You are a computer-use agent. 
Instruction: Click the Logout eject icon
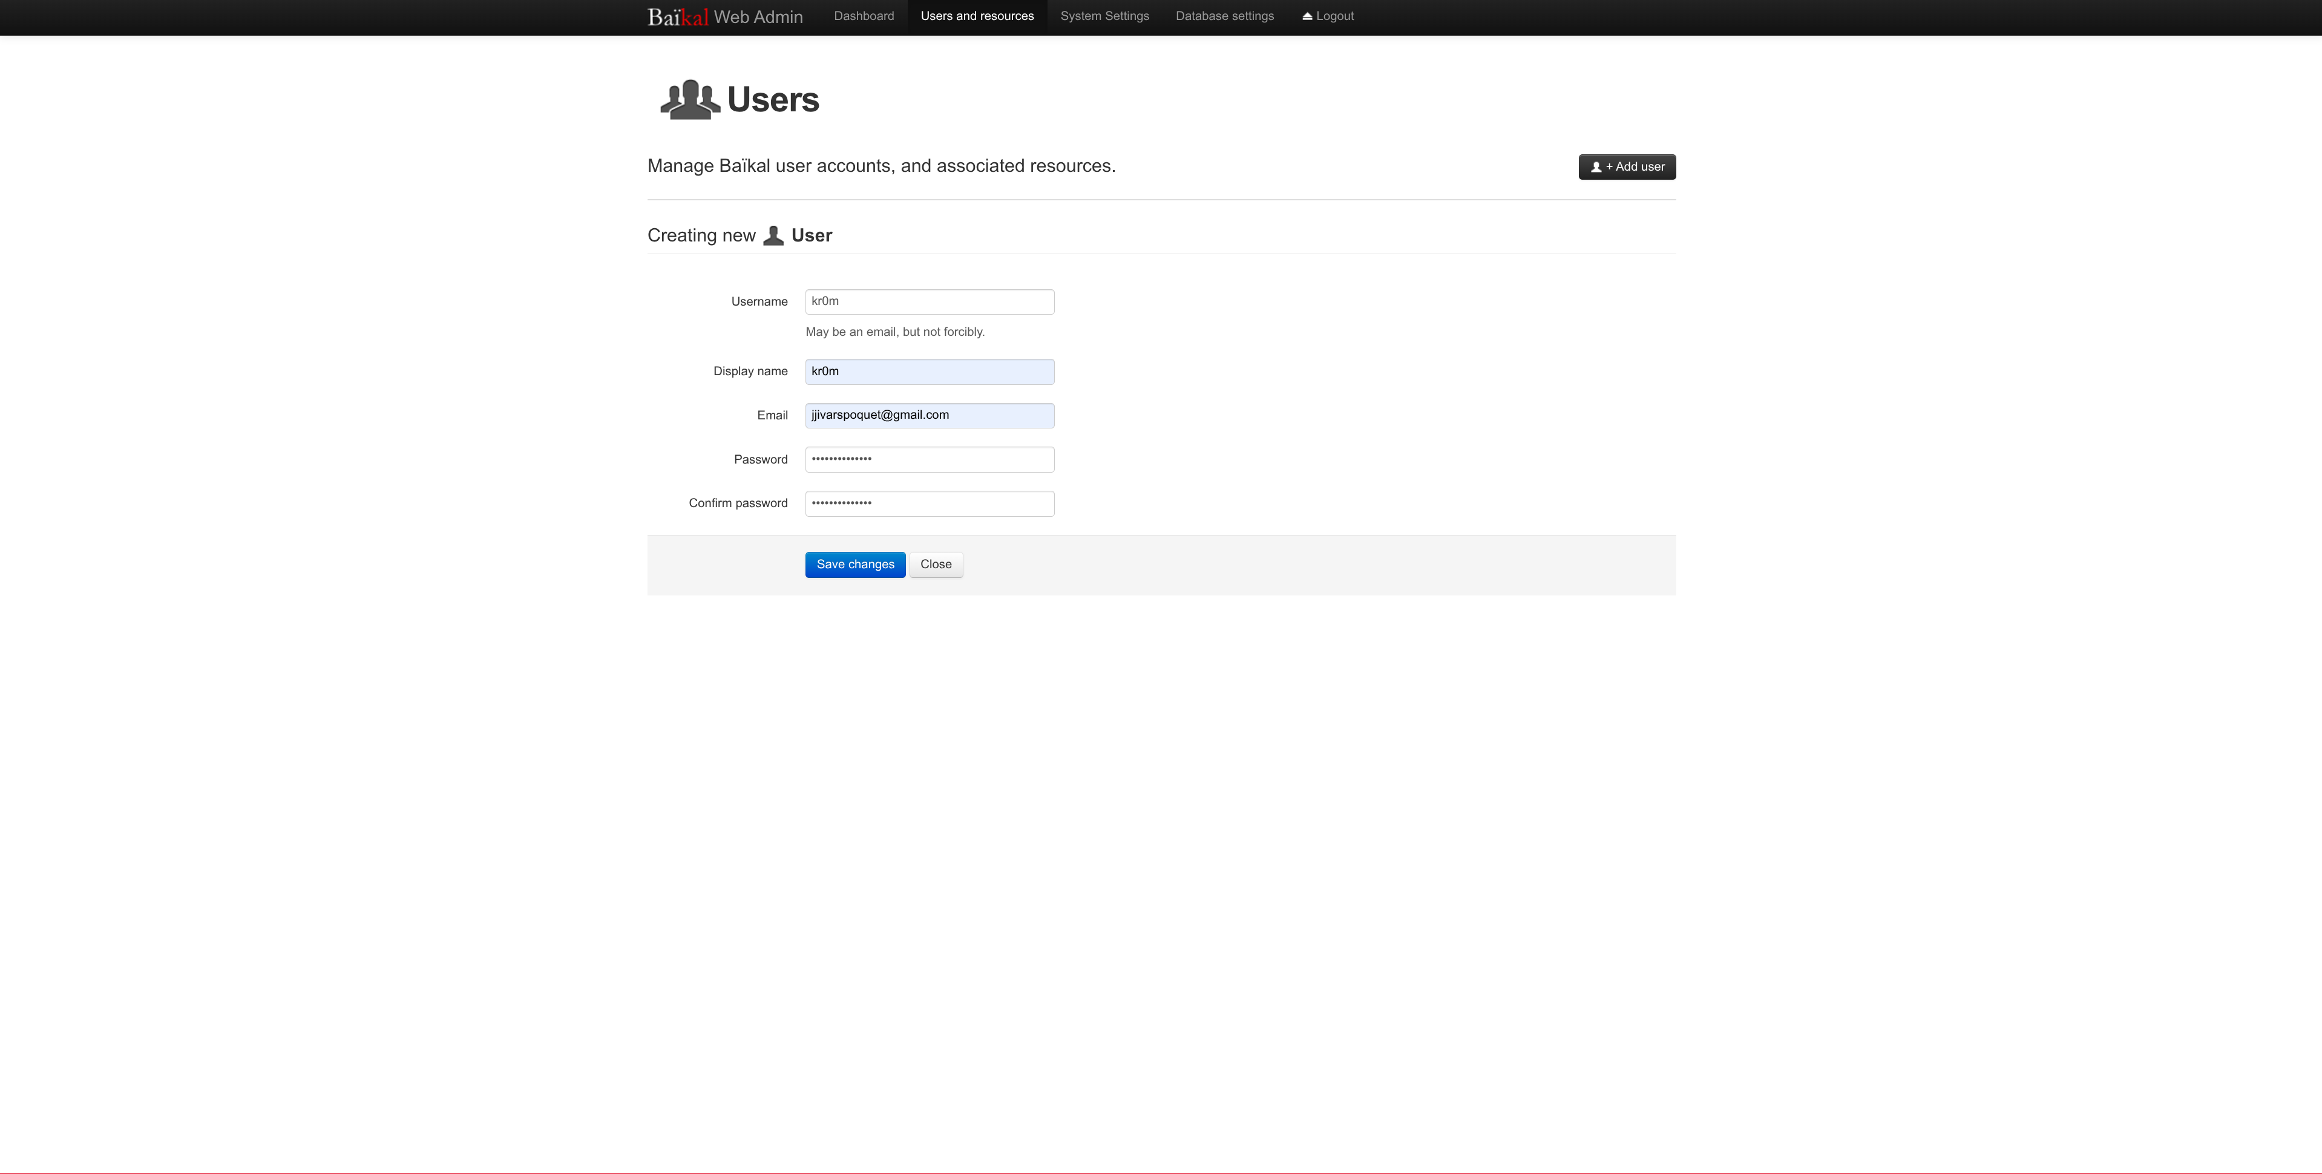[x=1307, y=16]
